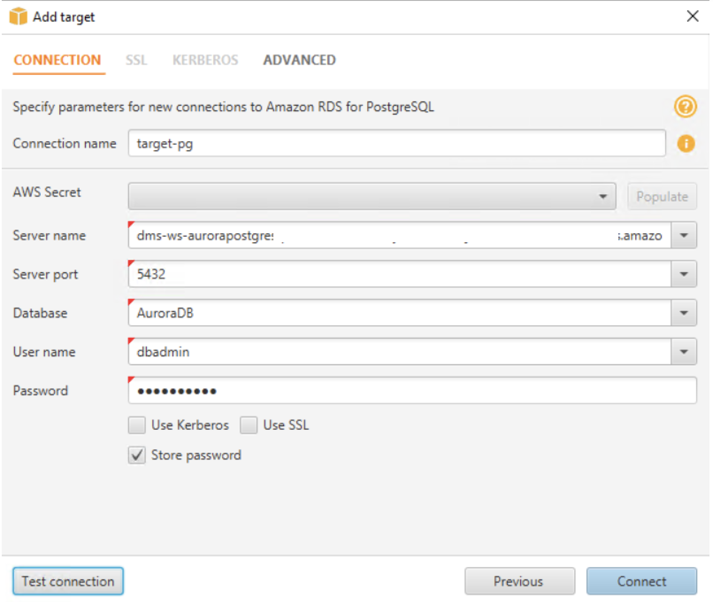Switch to the Advanced tab

click(299, 60)
